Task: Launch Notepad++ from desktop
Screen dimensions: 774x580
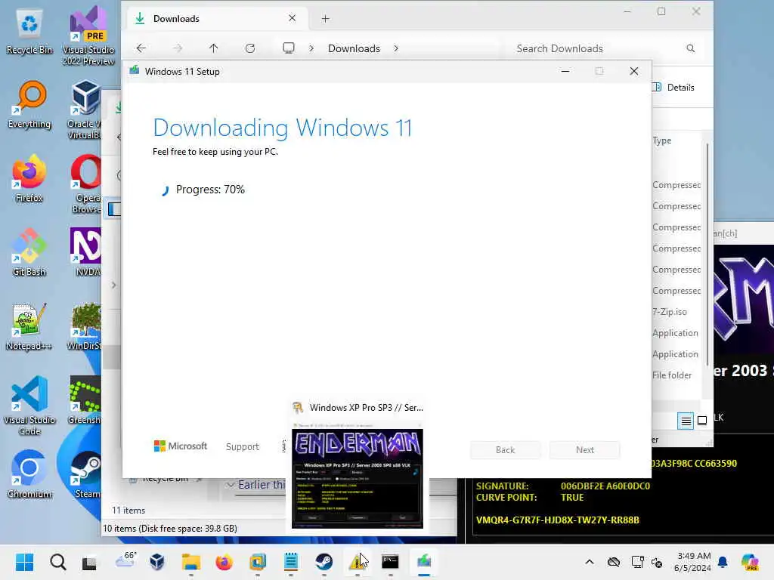Action: coord(29,326)
